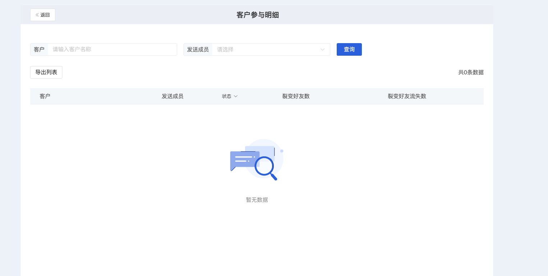This screenshot has width=548, height=276.
Task: Click the 客户 table column header
Action: pyautogui.click(x=45, y=96)
